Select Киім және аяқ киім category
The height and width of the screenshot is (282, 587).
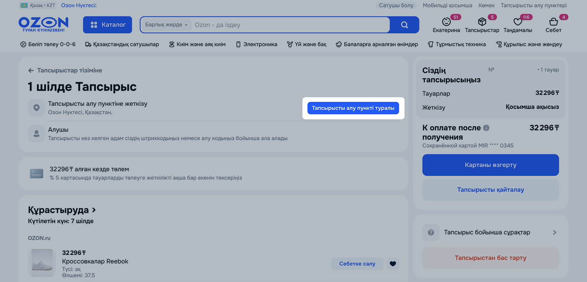(x=197, y=44)
